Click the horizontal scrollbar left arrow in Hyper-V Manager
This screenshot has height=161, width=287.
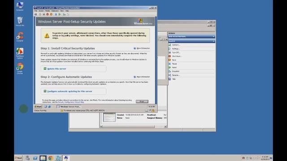pyautogui.click(x=101, y=127)
